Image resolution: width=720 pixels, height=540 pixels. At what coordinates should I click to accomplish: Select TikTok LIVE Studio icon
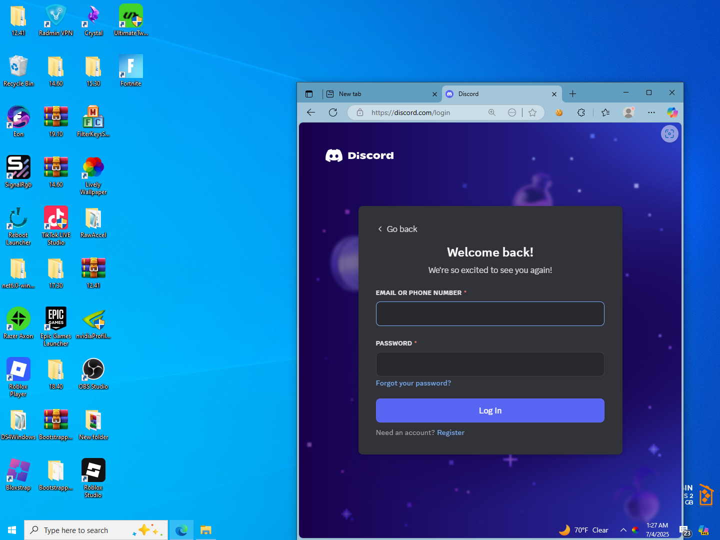56,226
